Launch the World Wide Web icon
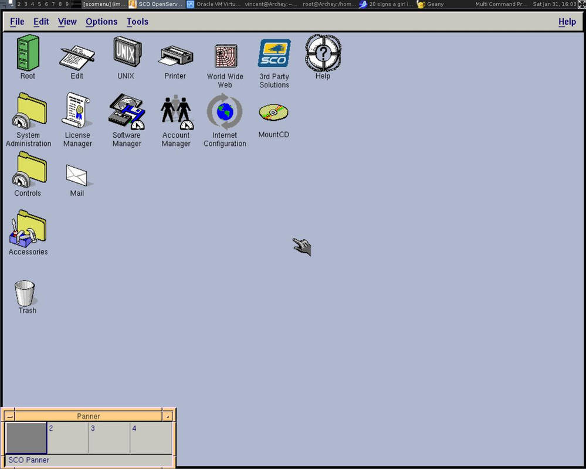This screenshot has height=469, width=586. [x=225, y=56]
